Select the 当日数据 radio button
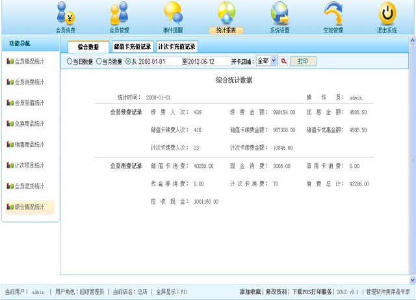This screenshot has width=416, height=300. [69, 61]
